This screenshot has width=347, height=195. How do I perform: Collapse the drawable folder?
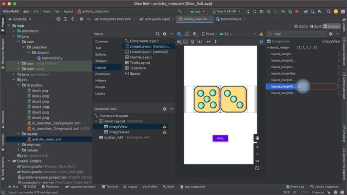click(18, 85)
